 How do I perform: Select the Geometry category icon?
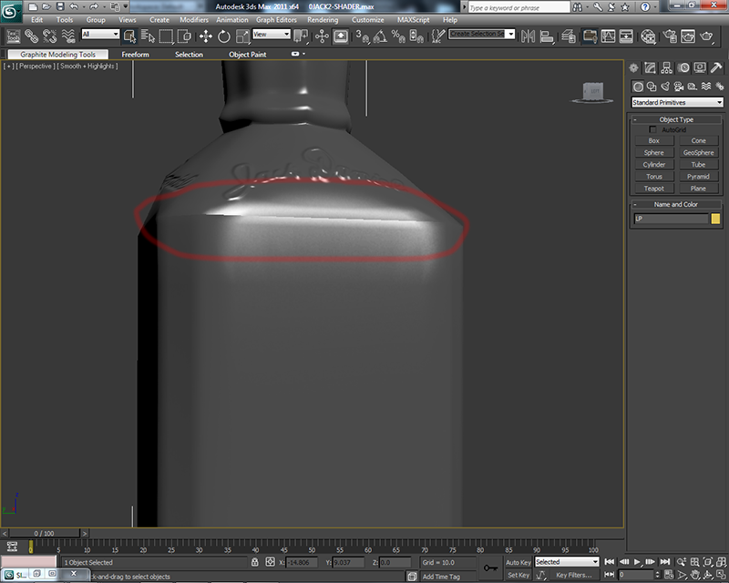[x=638, y=87]
